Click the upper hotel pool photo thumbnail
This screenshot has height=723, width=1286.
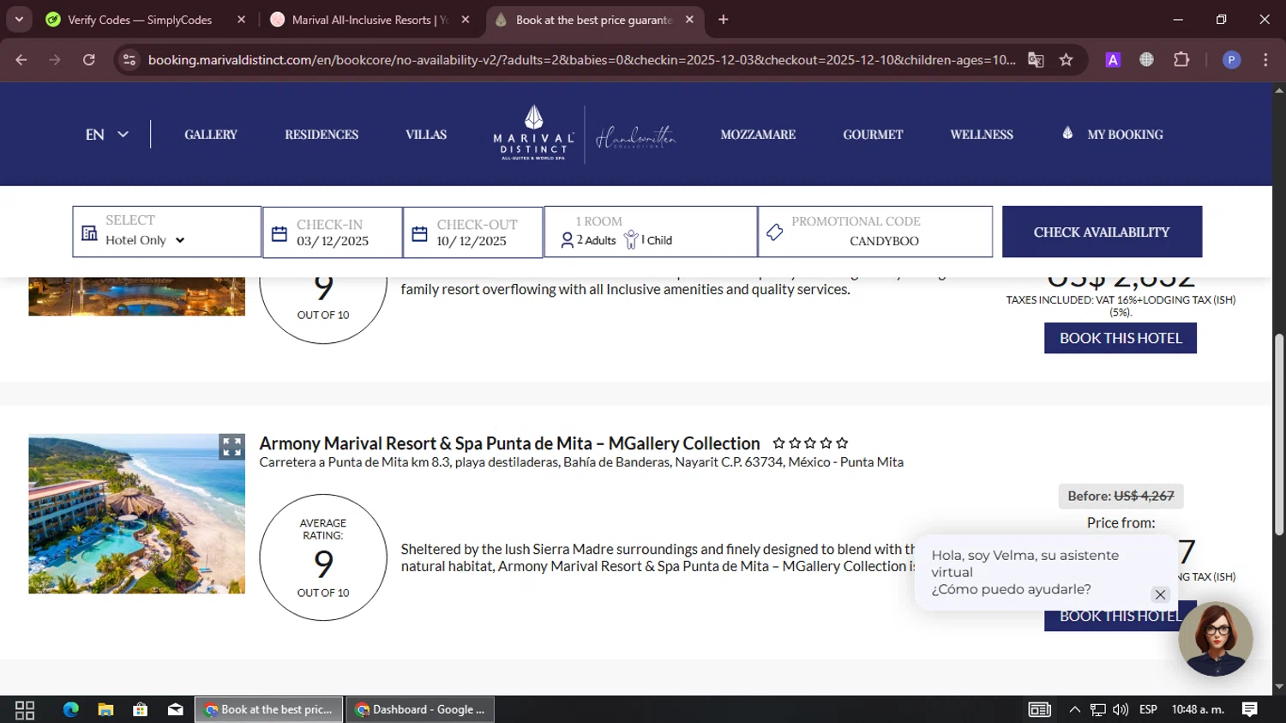pyautogui.click(x=136, y=297)
